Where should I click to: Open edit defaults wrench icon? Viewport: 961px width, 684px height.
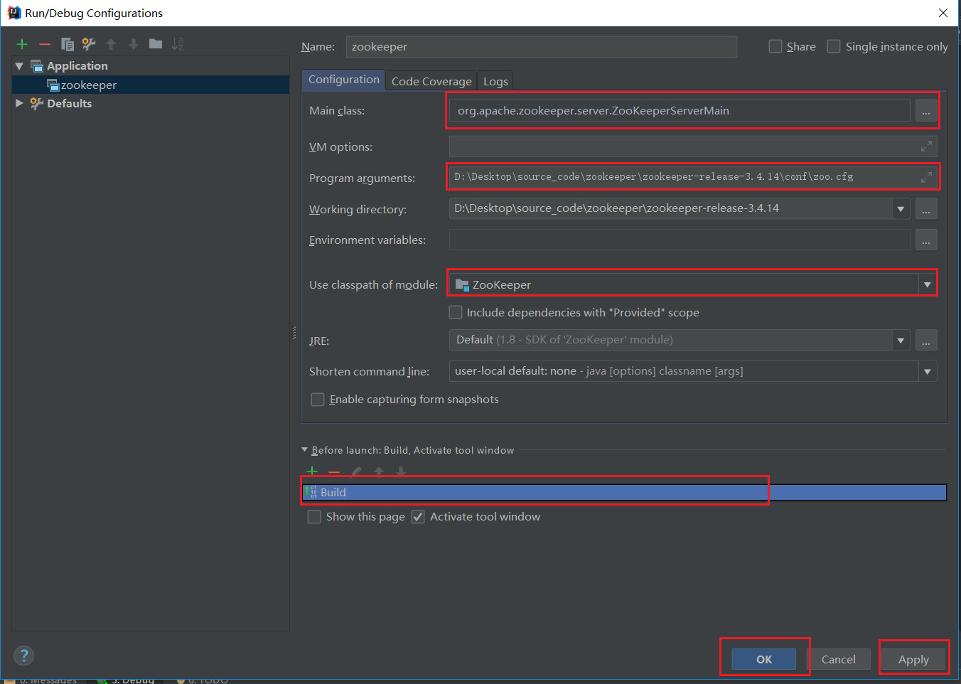pyautogui.click(x=89, y=44)
